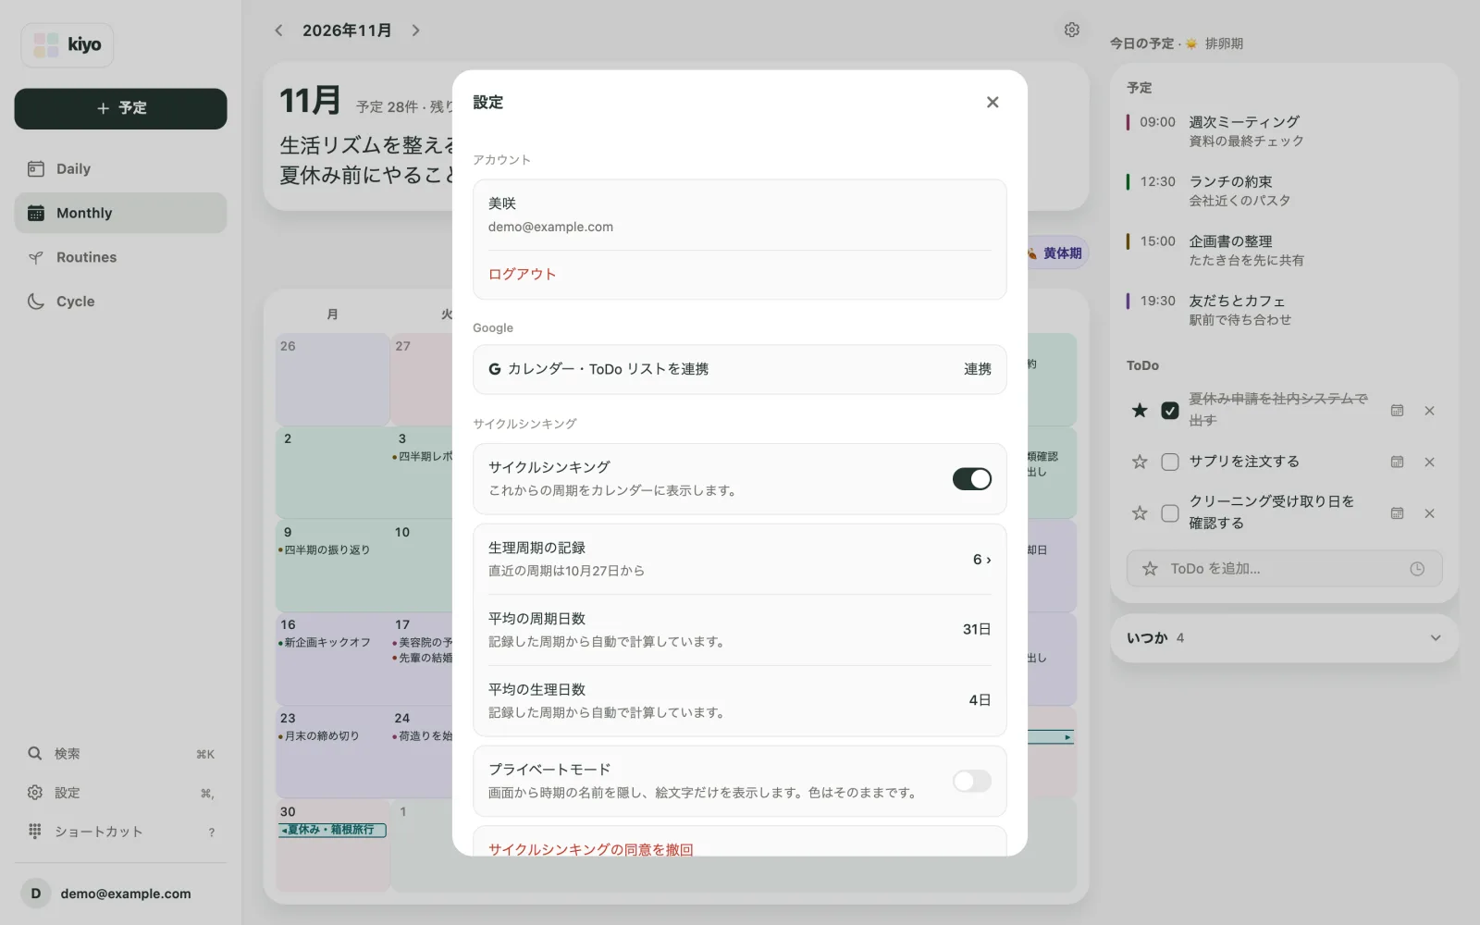Viewport: 1480px width, 925px height.
Task: Check the サプリを注文する checkbox
Action: (x=1170, y=462)
